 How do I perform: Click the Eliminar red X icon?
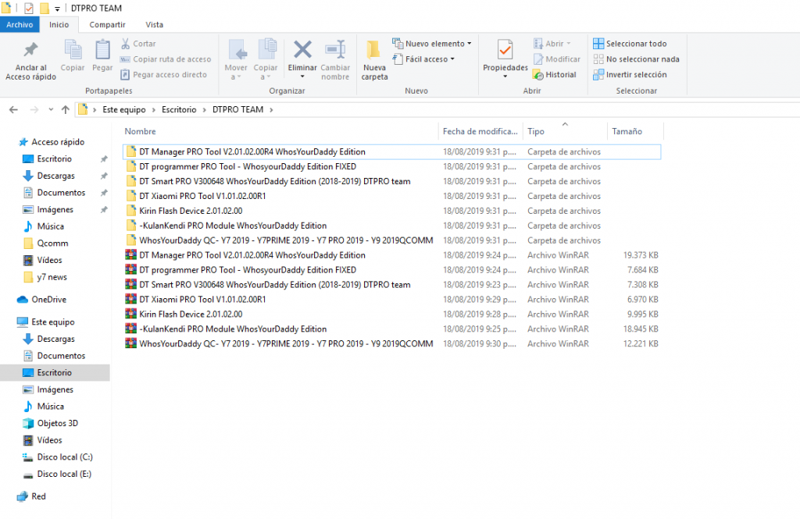[302, 49]
